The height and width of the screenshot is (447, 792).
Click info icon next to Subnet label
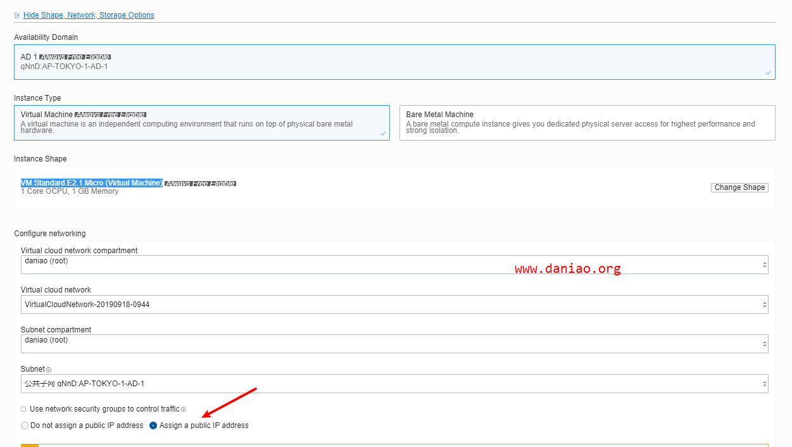click(x=49, y=370)
